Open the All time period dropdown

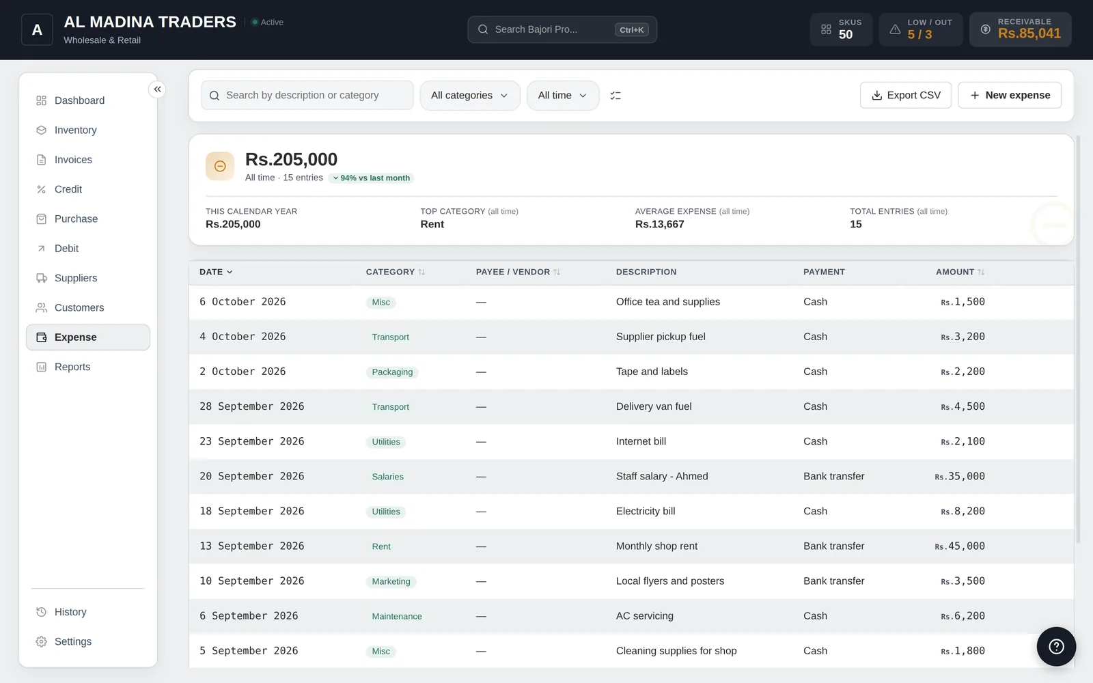[563, 96]
